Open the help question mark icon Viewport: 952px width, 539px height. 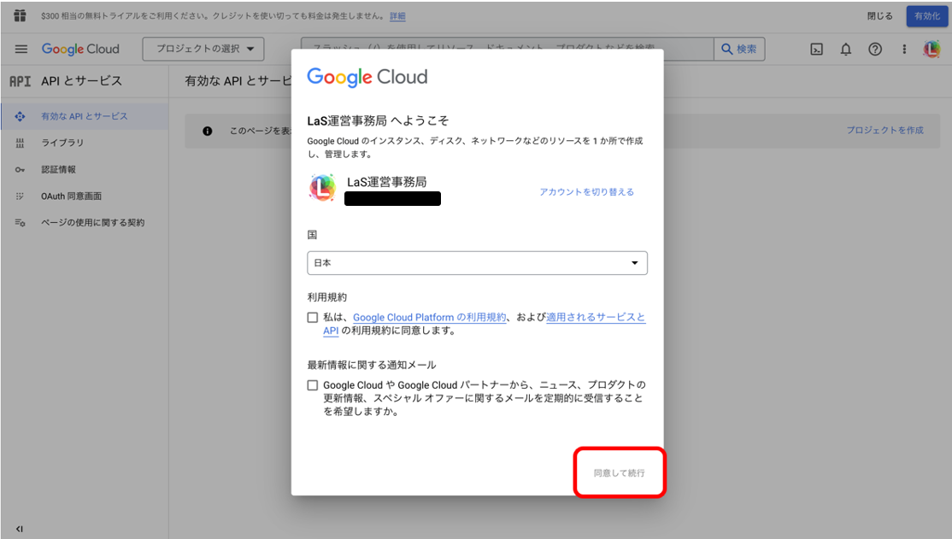tap(875, 50)
